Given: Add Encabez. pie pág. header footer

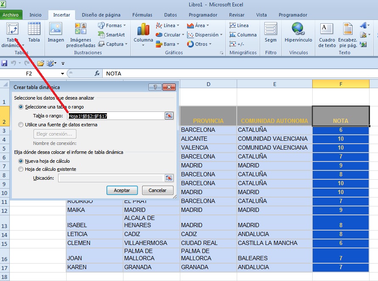Looking at the screenshot, I should 347,35.
